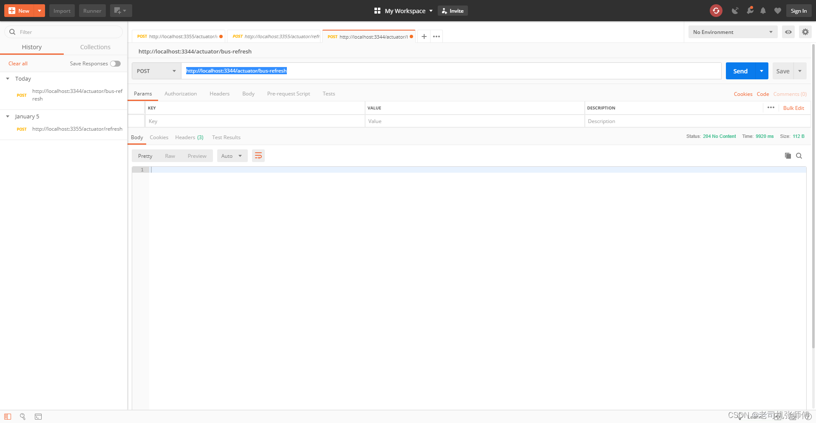Click the sync status icon
816x423 pixels.
(x=716, y=11)
